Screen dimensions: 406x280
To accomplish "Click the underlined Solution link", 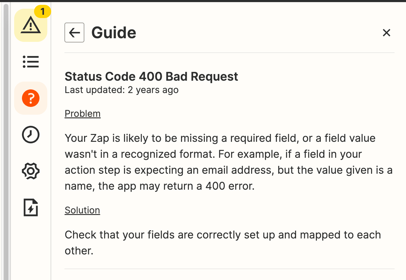I will tap(82, 210).
